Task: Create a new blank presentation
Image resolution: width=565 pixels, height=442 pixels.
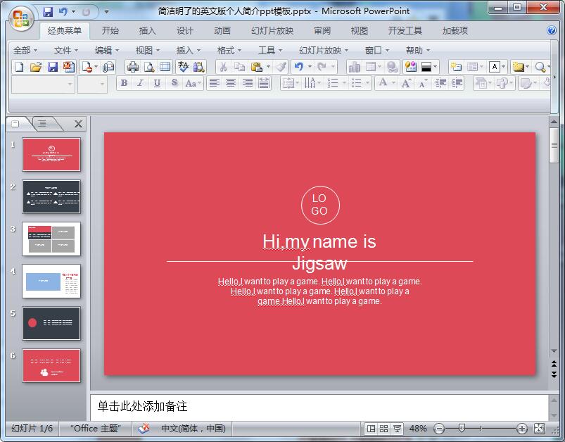Action: 19,67
